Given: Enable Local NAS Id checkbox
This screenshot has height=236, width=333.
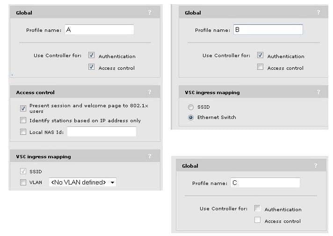Looking at the screenshot, I should click(x=23, y=132).
